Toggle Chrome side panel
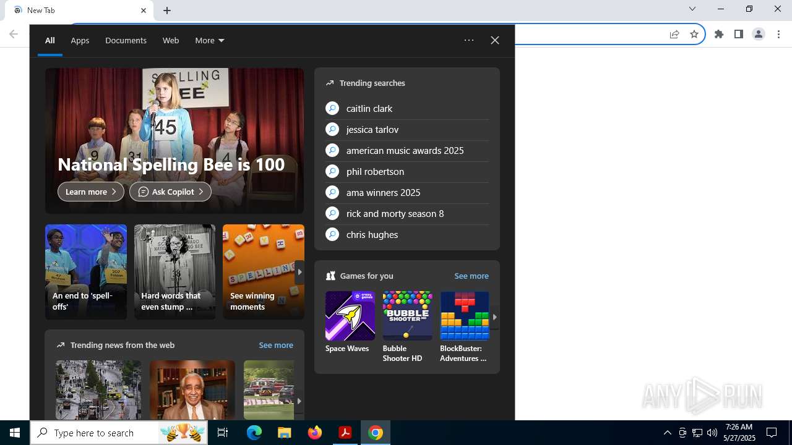Image resolution: width=792 pixels, height=445 pixels. click(739, 35)
